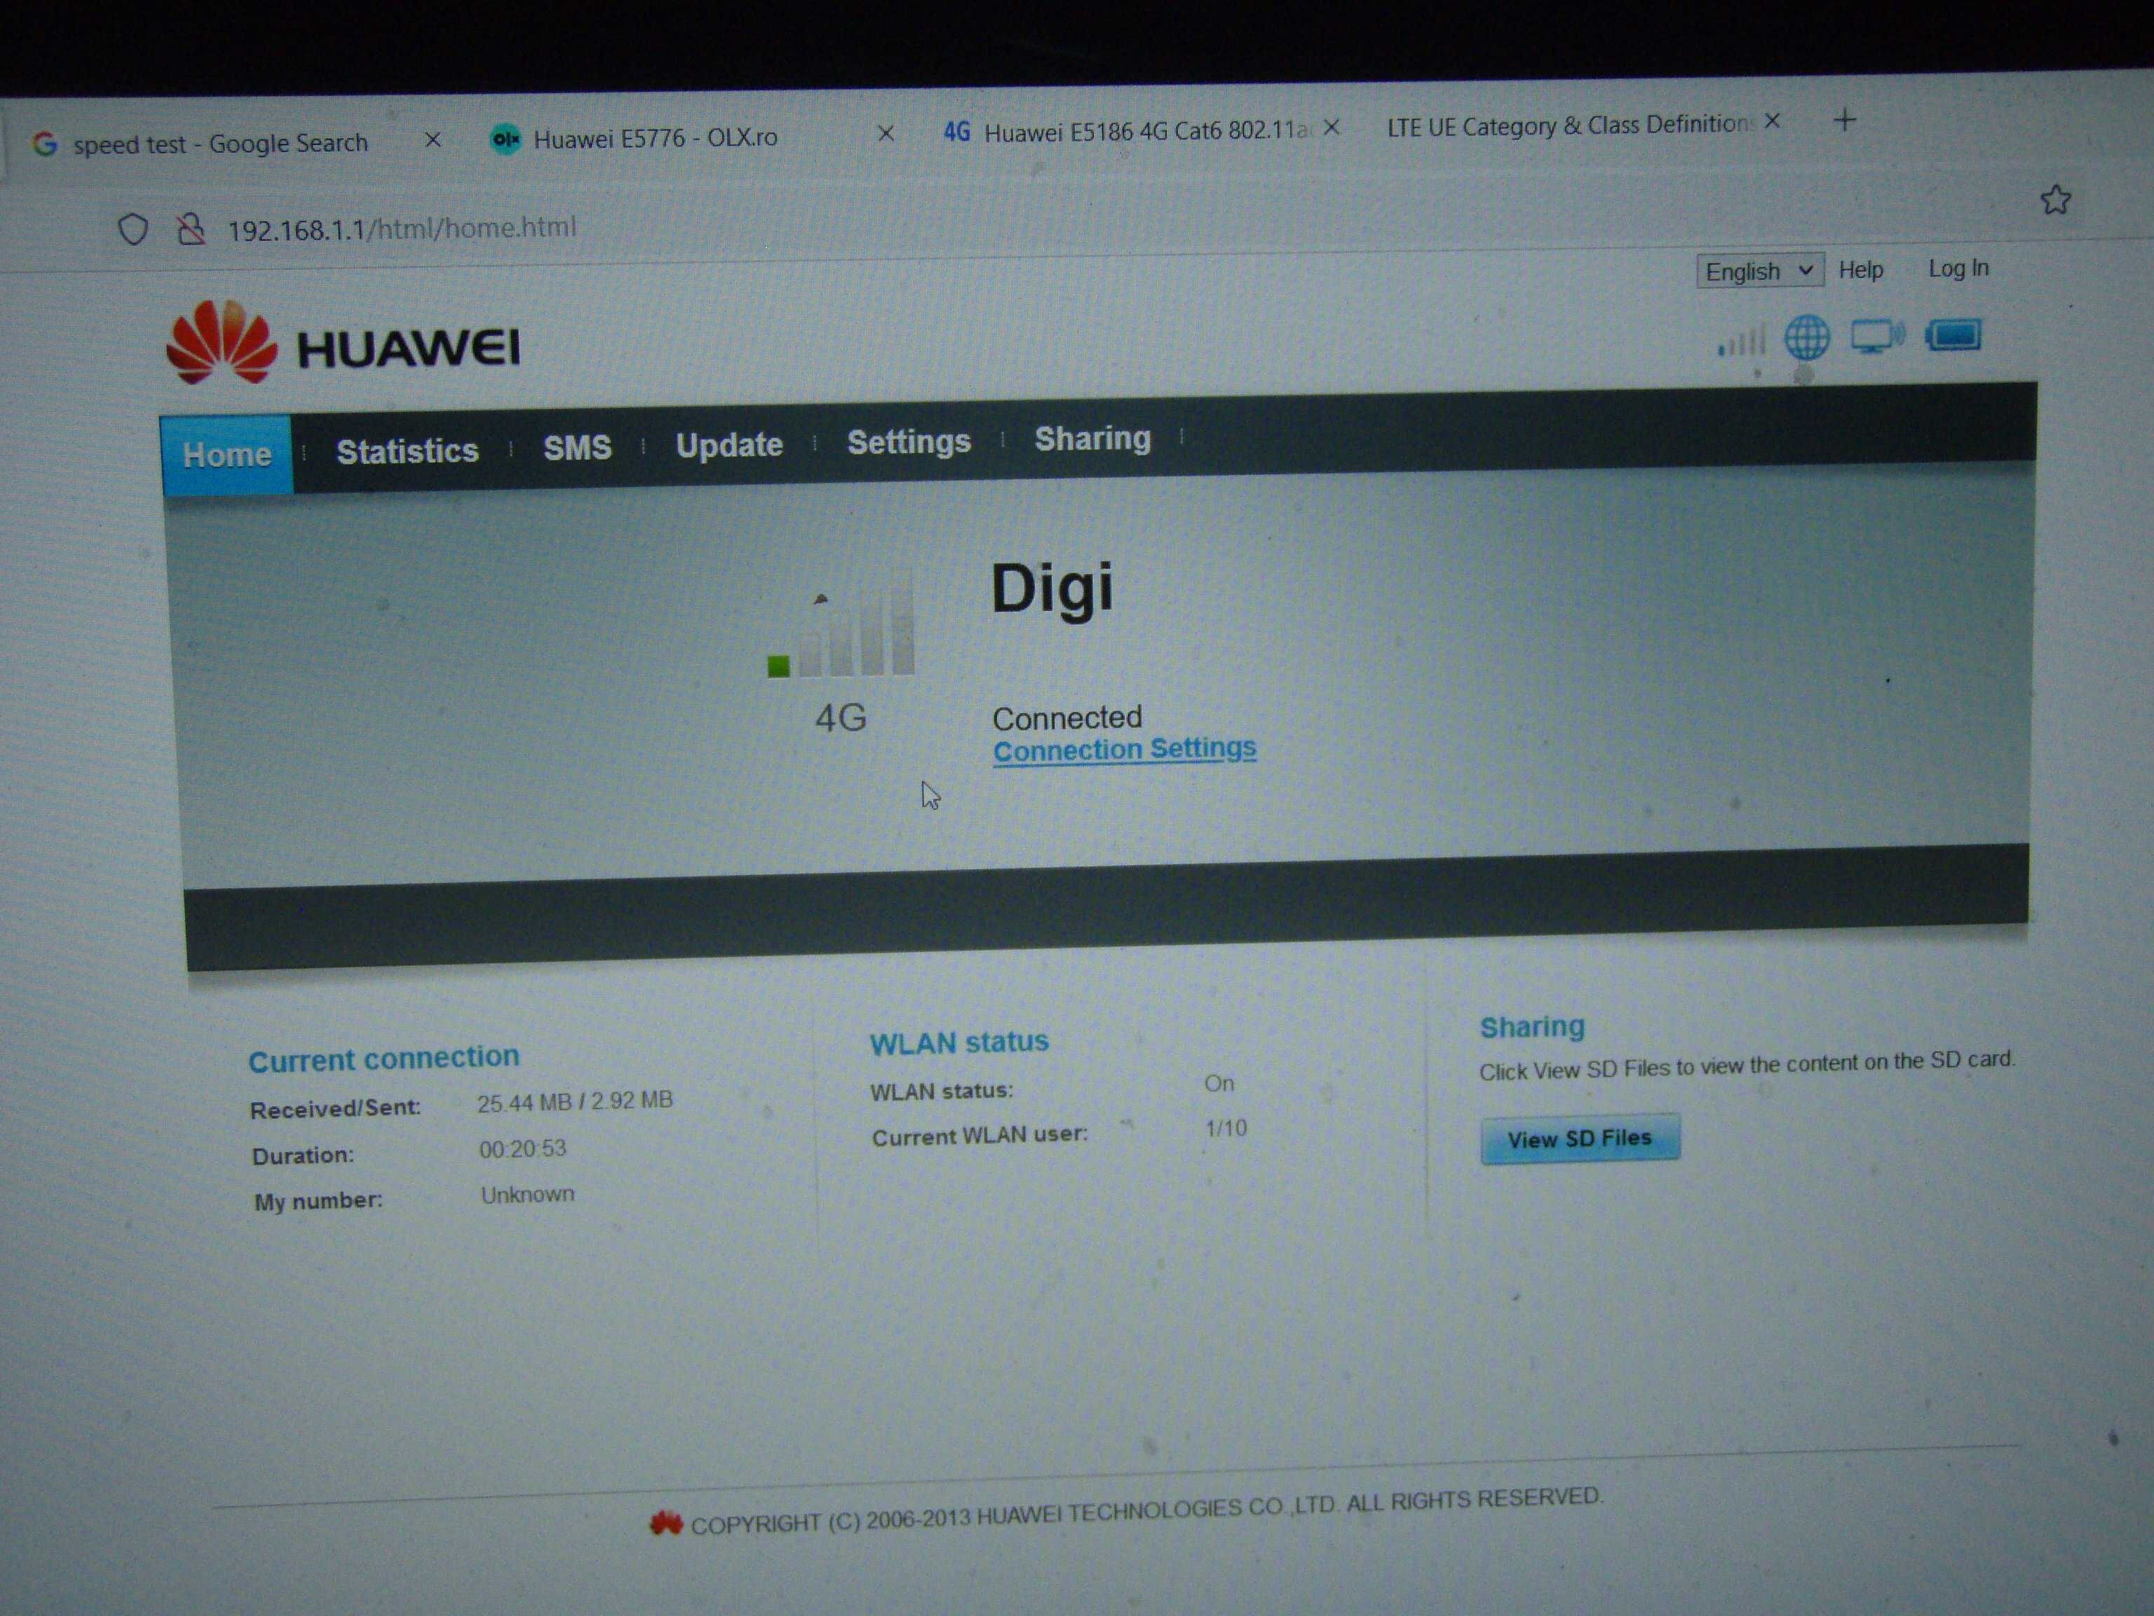Open the SMS menu
This screenshot has width=2154, height=1616.
coord(576,448)
